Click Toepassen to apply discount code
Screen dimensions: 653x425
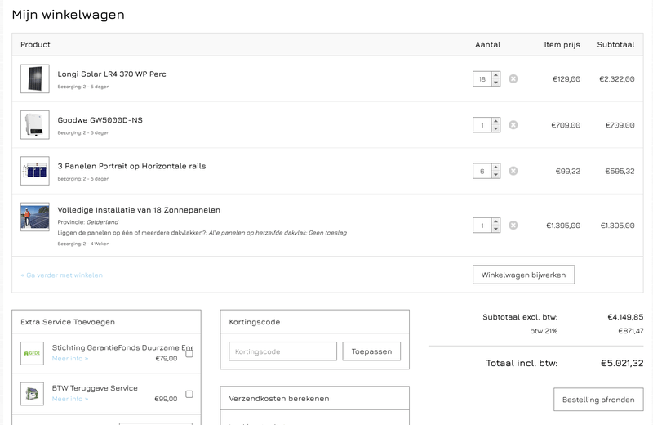(x=371, y=351)
